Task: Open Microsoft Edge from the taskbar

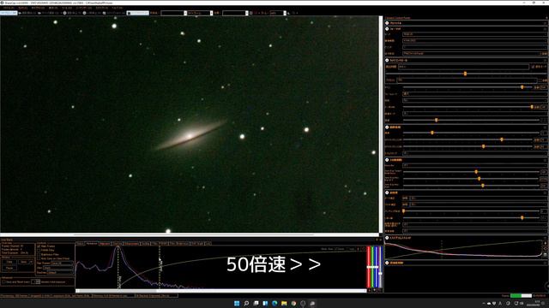Action: (274, 303)
